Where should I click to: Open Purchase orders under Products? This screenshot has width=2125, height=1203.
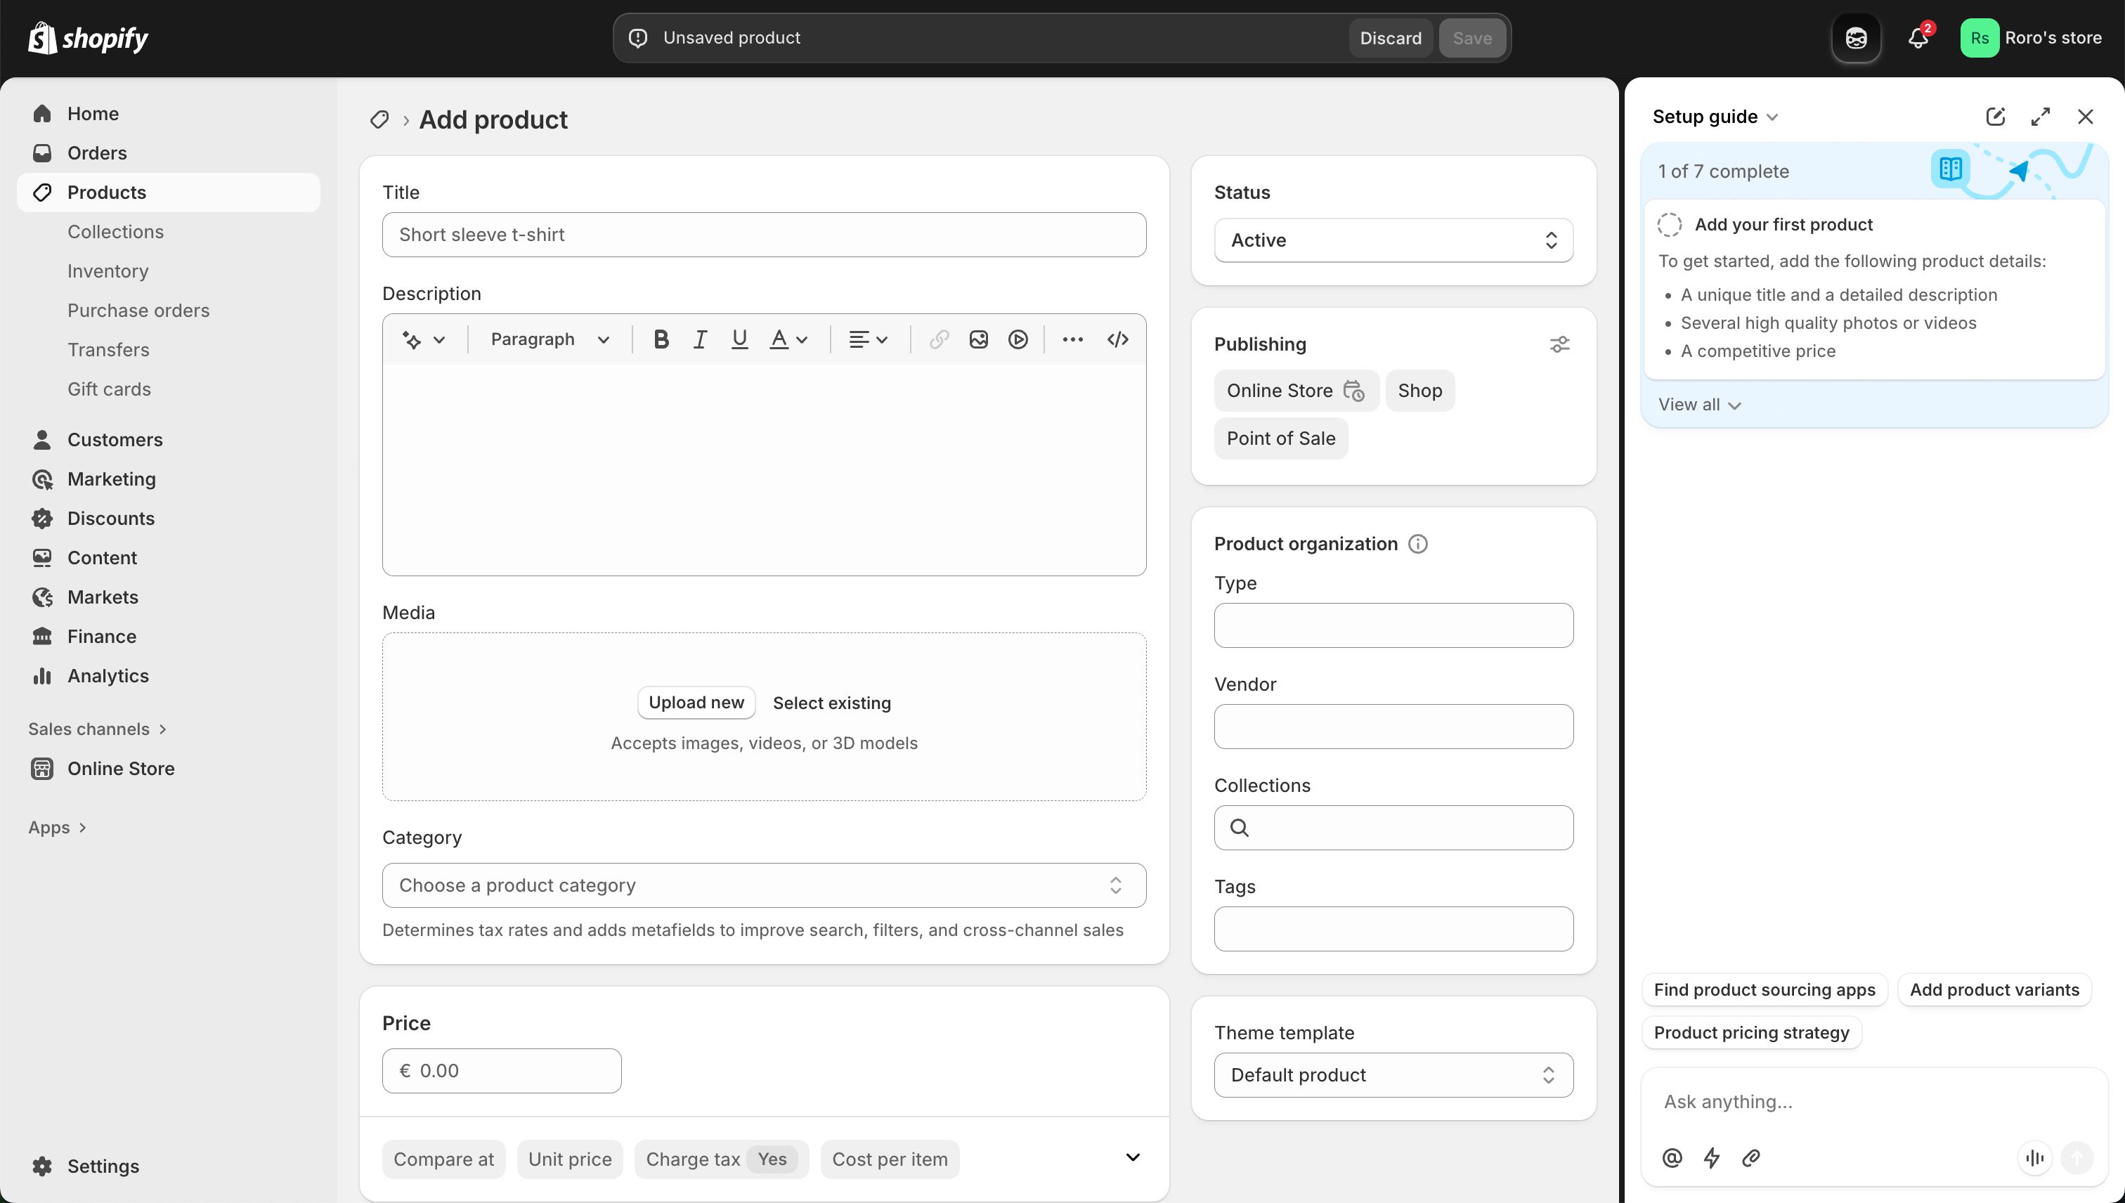coord(138,311)
